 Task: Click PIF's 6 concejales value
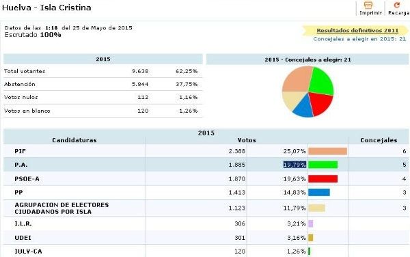(405, 151)
